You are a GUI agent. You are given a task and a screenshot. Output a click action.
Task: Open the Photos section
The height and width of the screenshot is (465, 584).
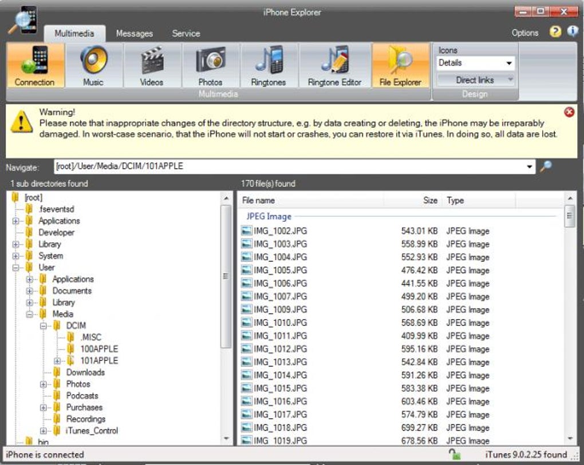coord(211,65)
